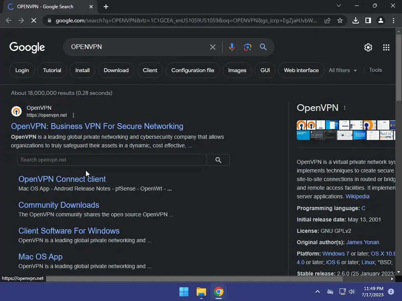This screenshot has width=402, height=301.
Task: Open tab search chevron in title bar
Action: [339, 5]
